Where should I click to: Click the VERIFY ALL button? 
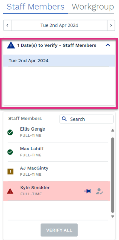point(59,230)
